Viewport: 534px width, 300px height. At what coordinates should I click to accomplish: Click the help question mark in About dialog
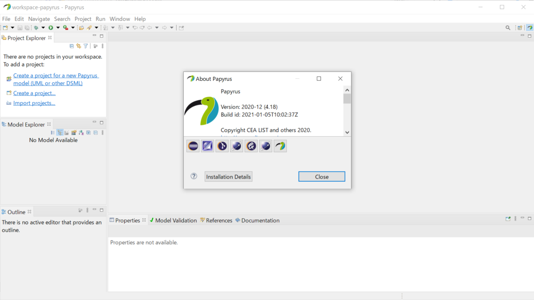(194, 176)
